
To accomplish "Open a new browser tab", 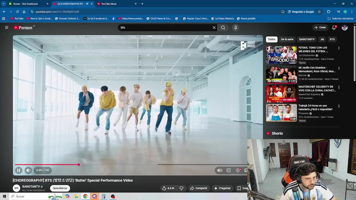I will click(142, 4).
